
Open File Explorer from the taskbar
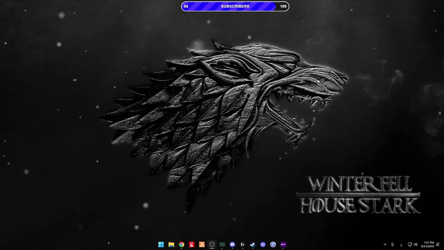tap(171, 244)
